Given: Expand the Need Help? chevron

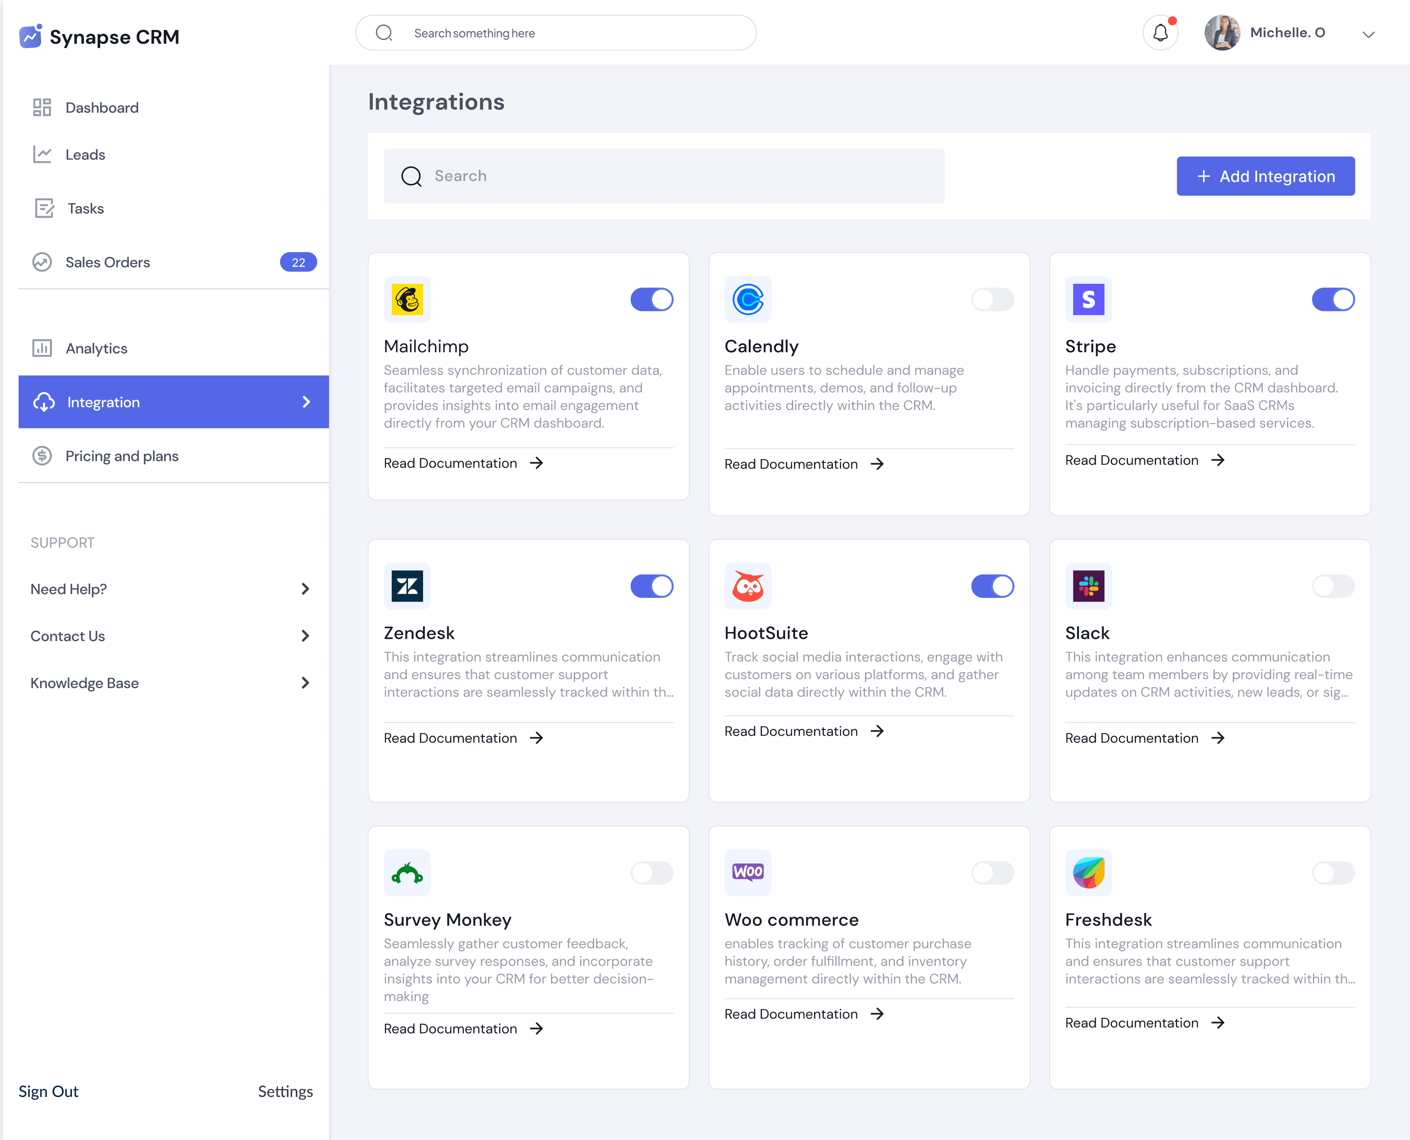Looking at the screenshot, I should point(306,588).
